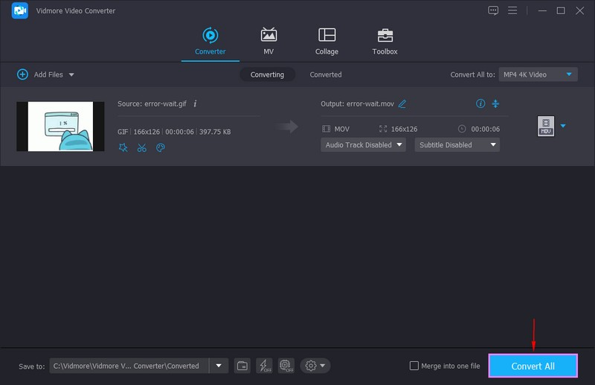Click the compress video icon beside info
The height and width of the screenshot is (385, 595).
click(496, 104)
